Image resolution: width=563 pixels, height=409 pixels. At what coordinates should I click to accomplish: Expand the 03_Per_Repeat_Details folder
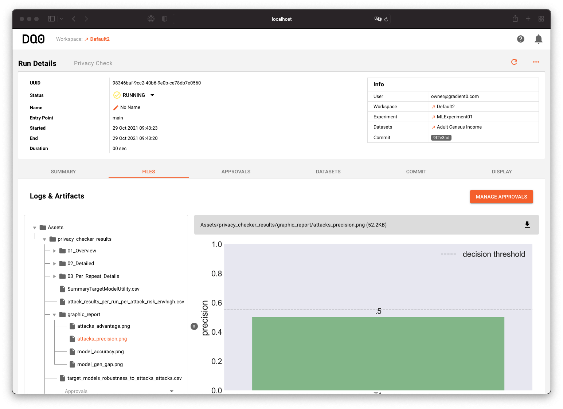click(x=55, y=276)
